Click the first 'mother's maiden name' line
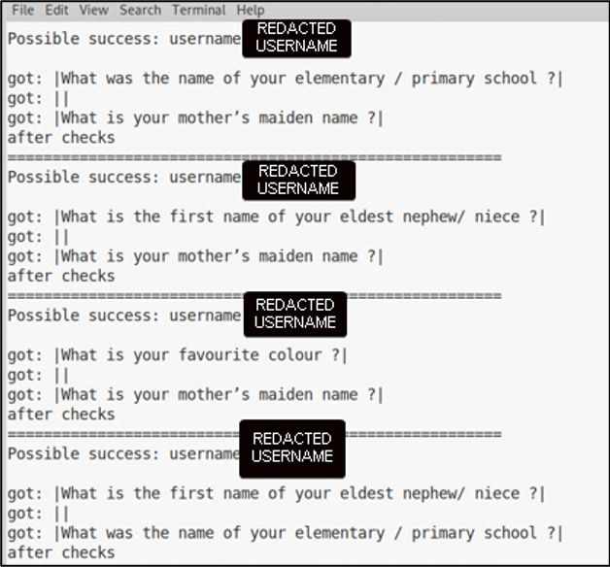This screenshot has width=610, height=567. (x=195, y=118)
